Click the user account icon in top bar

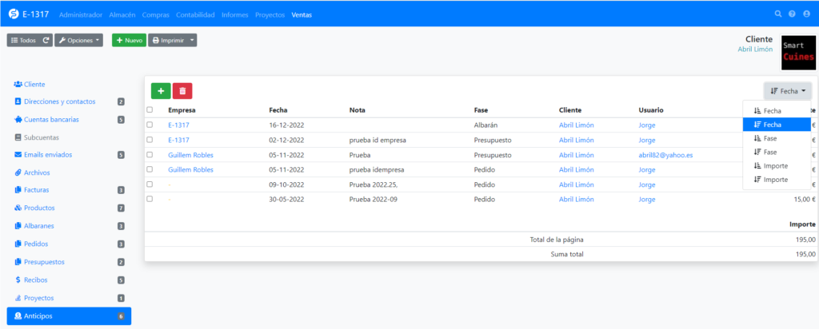805,14
